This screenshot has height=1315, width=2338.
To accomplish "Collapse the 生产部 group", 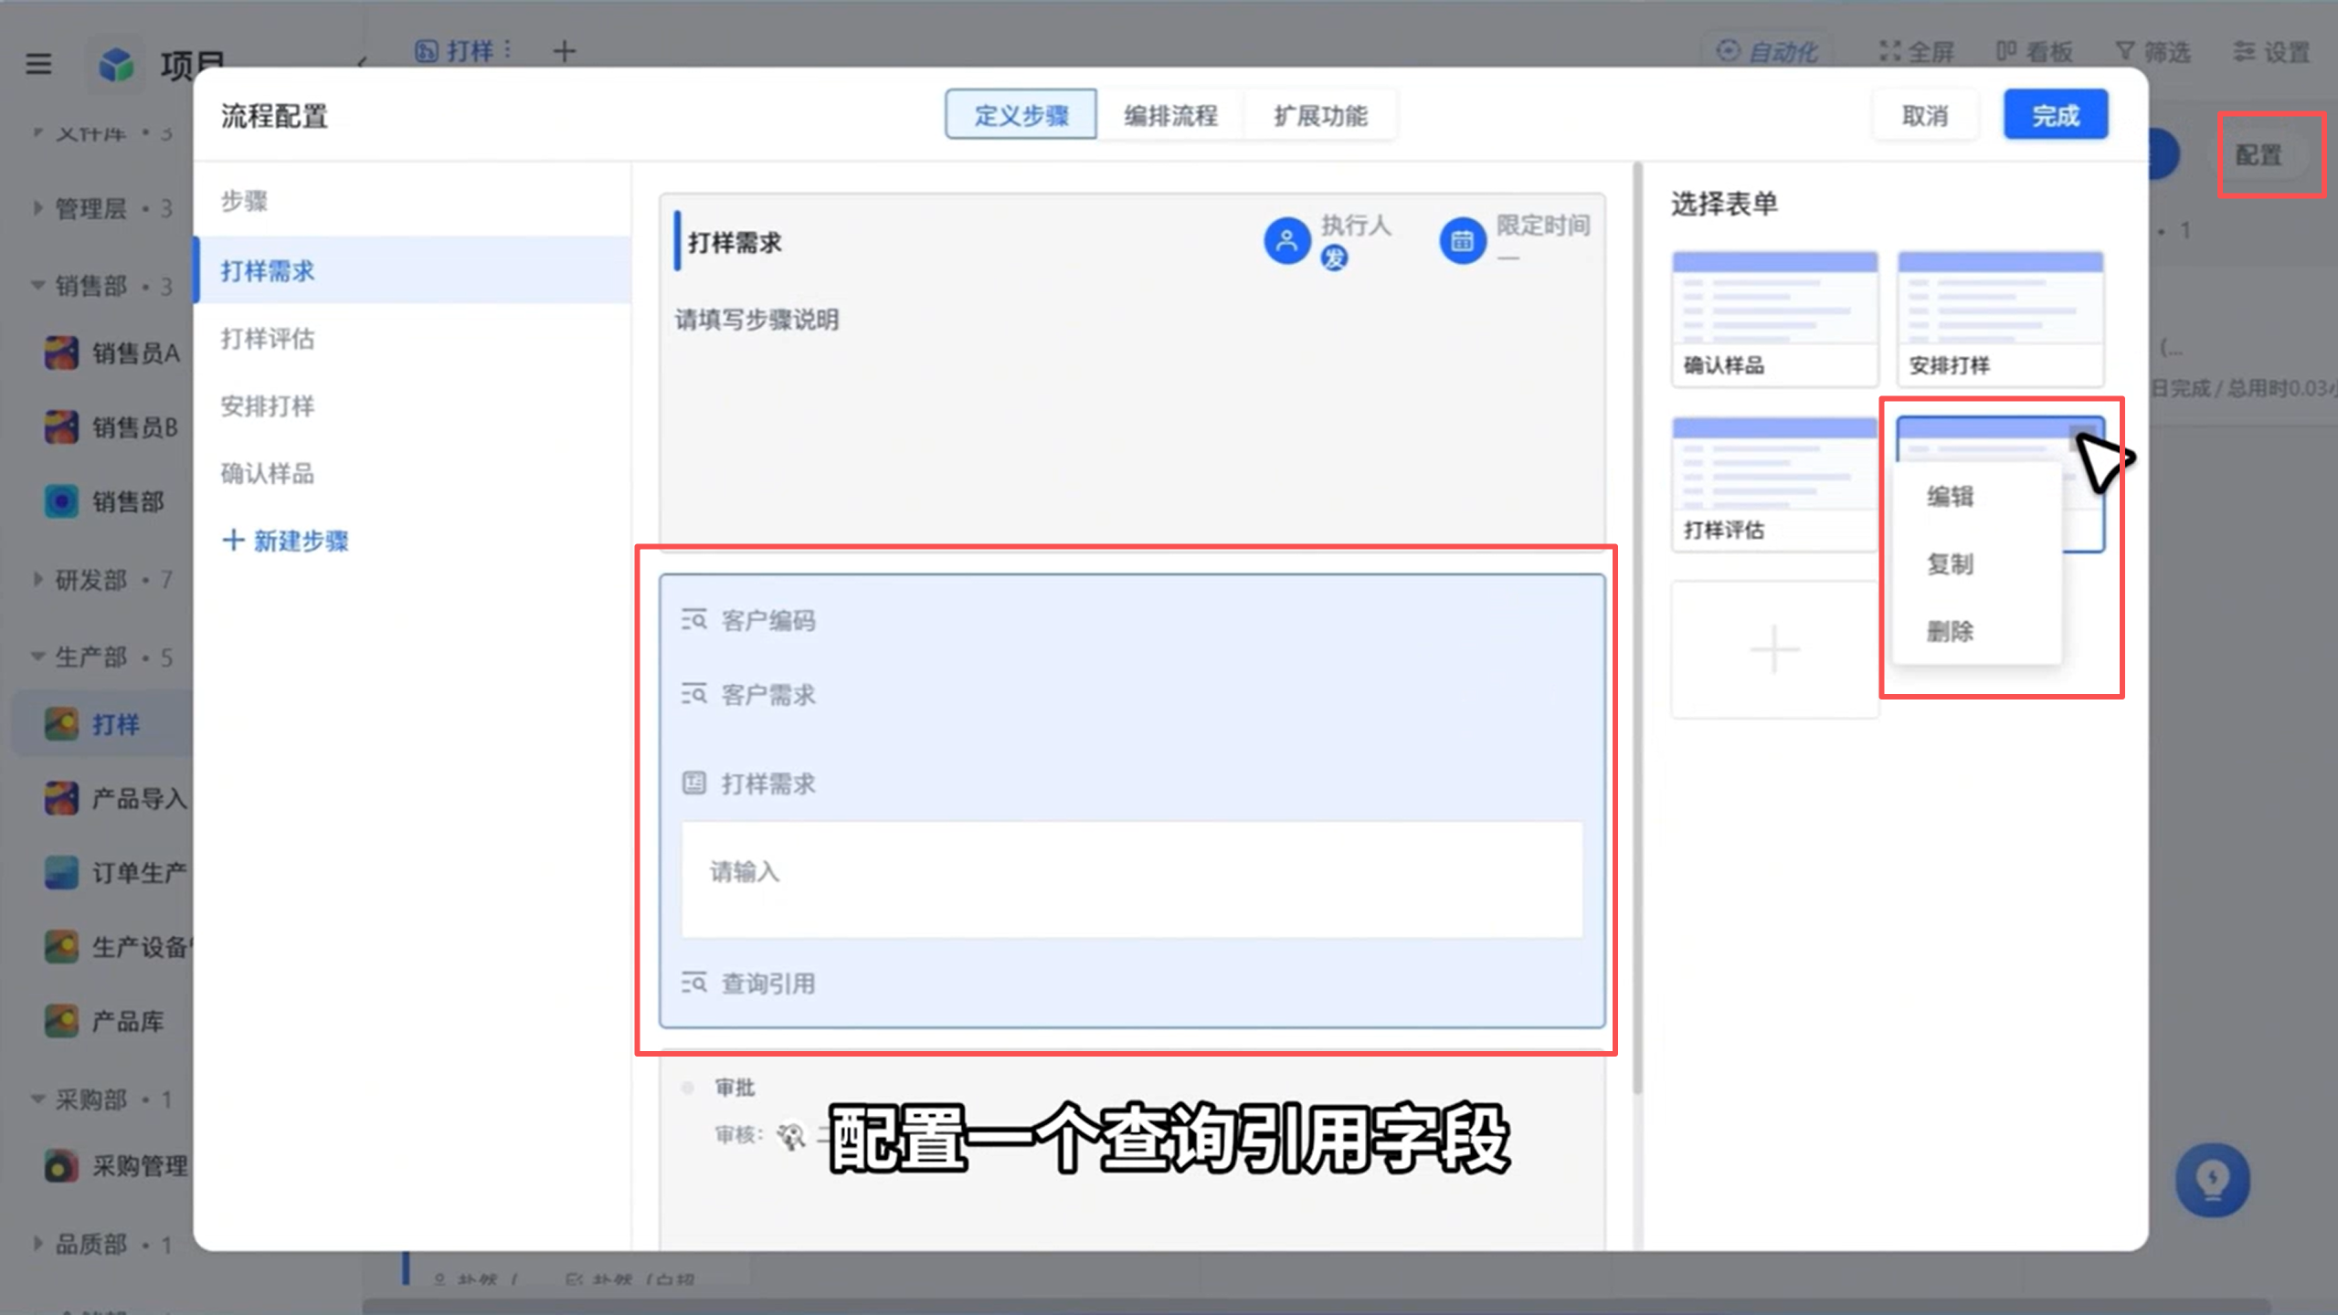I will tap(37, 656).
